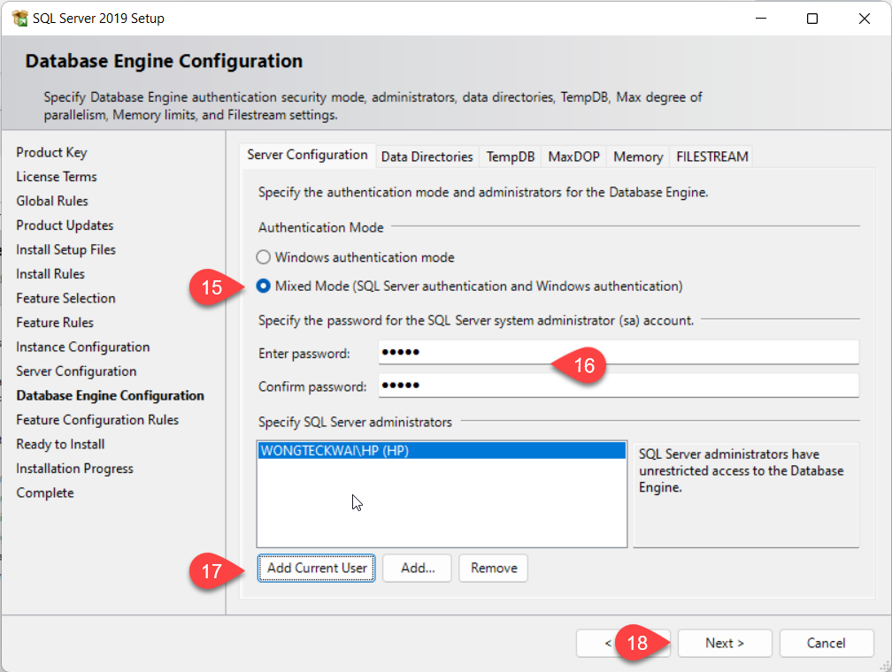Switch to Server Configuration tab
The image size is (892, 672).
[307, 156]
